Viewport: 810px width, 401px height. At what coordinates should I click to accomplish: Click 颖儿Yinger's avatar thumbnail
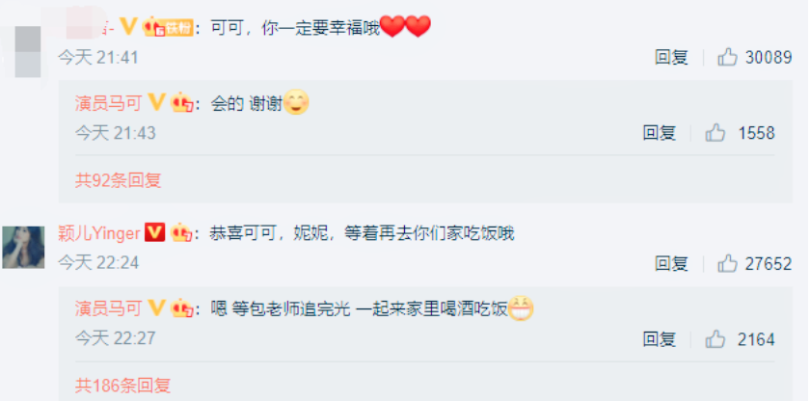point(23,247)
